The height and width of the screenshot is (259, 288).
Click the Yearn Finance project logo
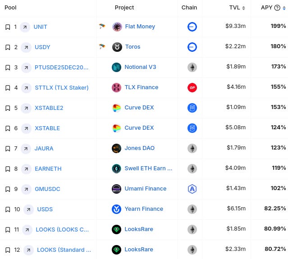point(116,209)
